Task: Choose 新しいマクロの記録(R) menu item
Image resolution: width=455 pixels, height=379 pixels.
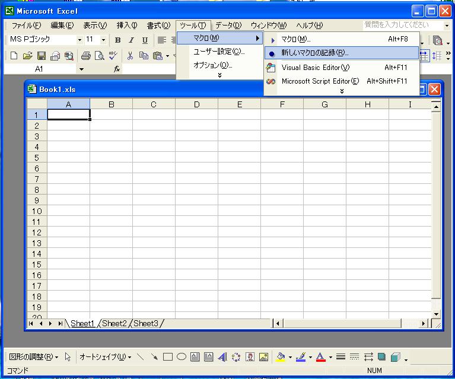Action: click(x=342, y=53)
